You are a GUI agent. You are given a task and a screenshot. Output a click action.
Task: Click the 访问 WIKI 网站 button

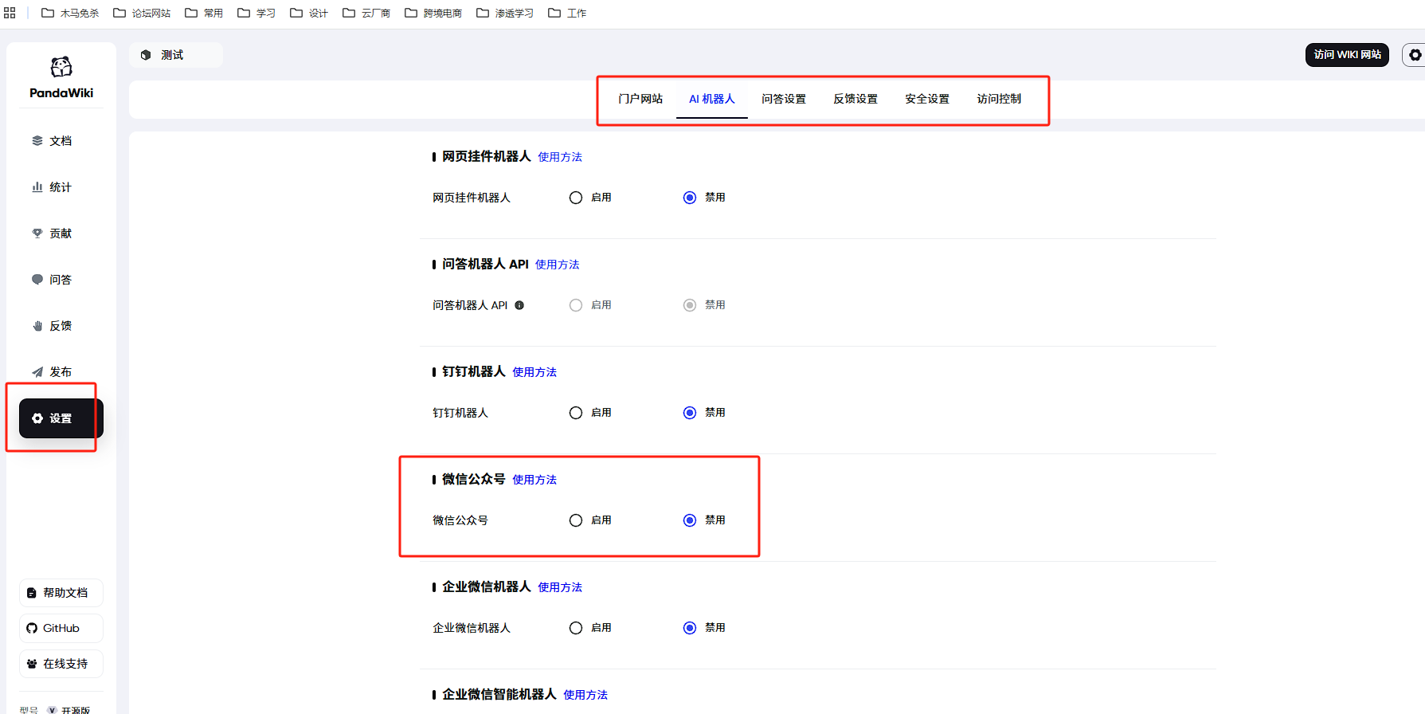pos(1347,55)
